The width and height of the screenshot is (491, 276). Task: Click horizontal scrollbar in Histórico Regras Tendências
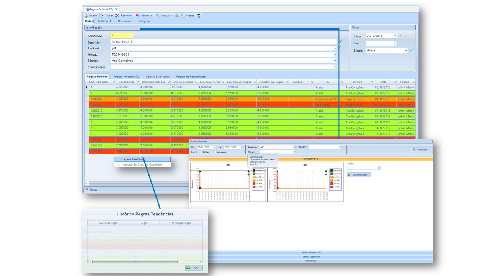pyautogui.click(x=135, y=261)
